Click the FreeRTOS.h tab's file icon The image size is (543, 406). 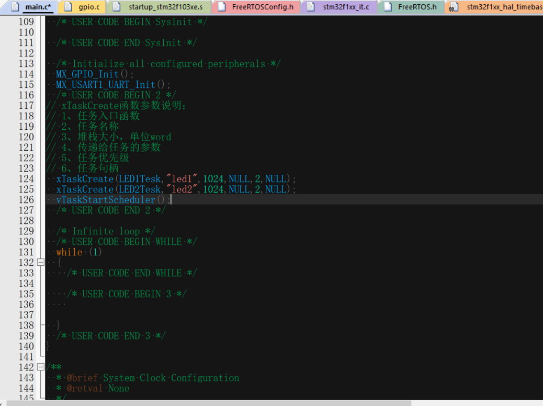pyautogui.click(x=388, y=7)
